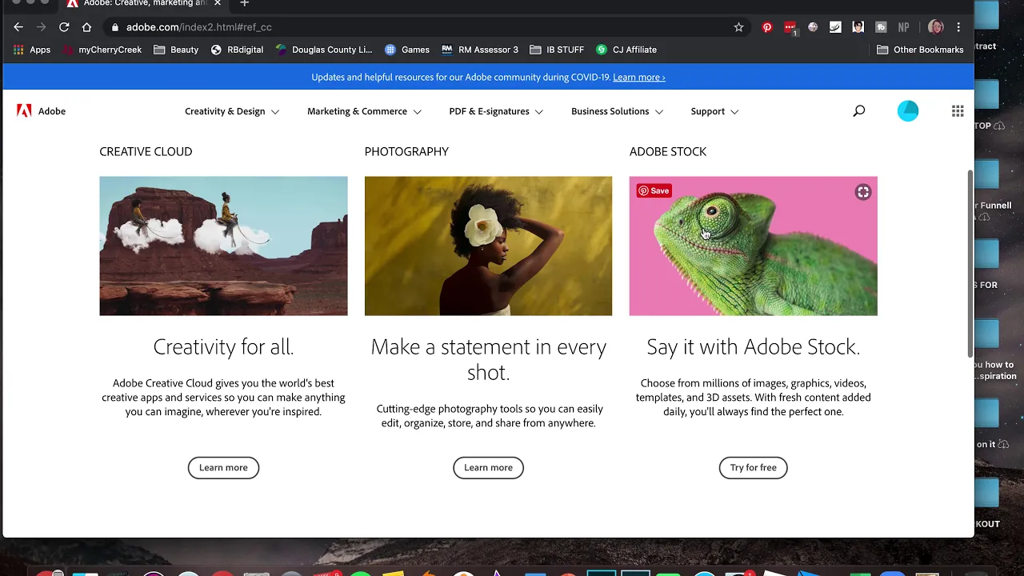This screenshot has height=576, width=1024.
Task: Click the 'ADOBE STOCK' section label
Action: (668, 151)
